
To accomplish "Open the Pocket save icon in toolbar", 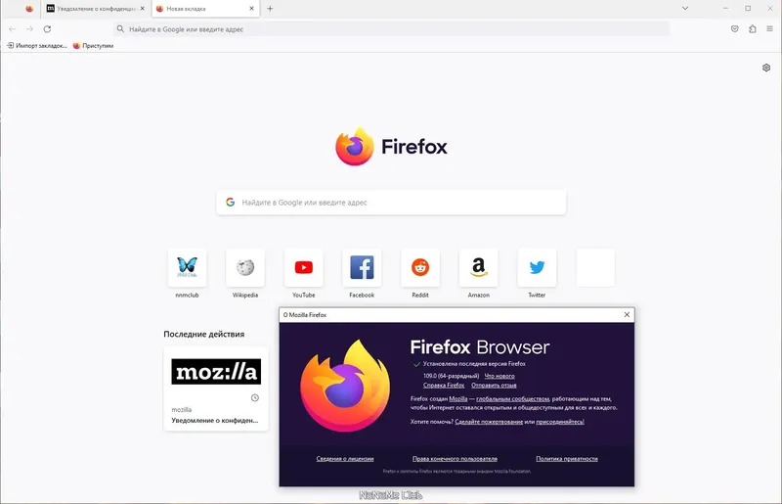I will tap(735, 29).
